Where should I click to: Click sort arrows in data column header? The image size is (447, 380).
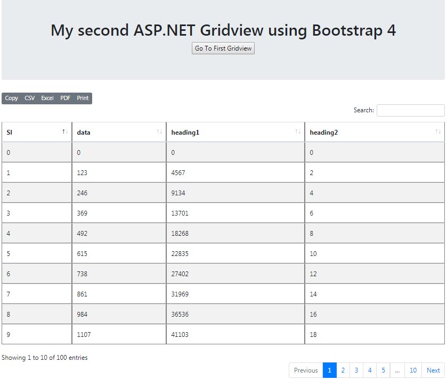pos(159,131)
